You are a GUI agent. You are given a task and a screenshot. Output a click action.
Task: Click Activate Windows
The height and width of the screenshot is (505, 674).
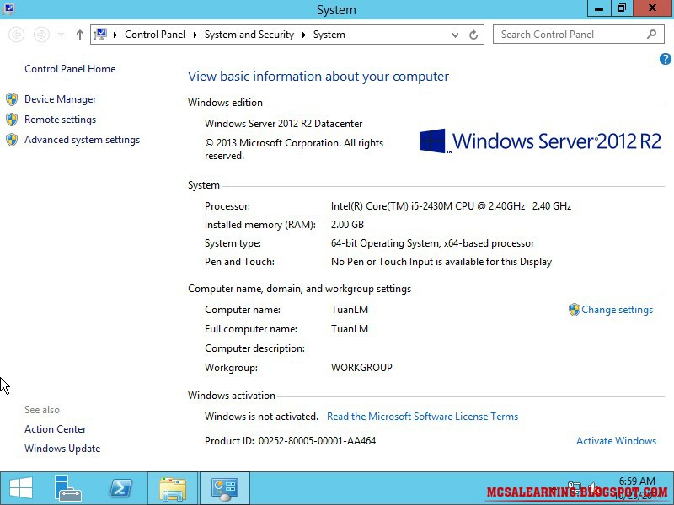point(617,441)
